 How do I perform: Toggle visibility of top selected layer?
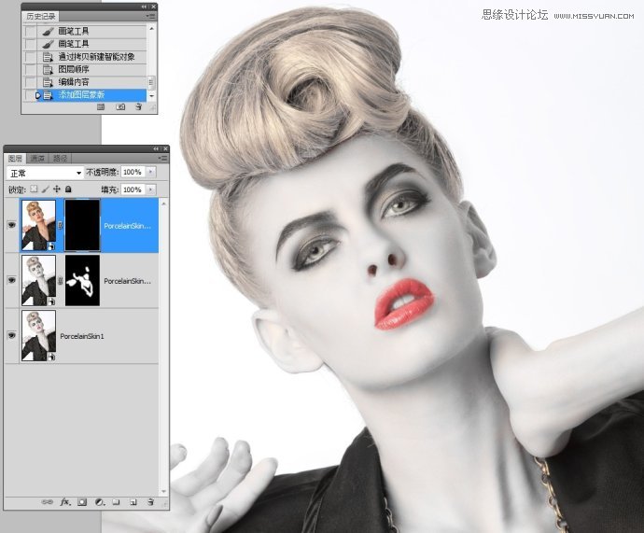tap(12, 225)
